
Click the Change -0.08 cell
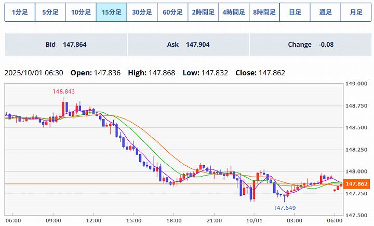click(x=310, y=45)
